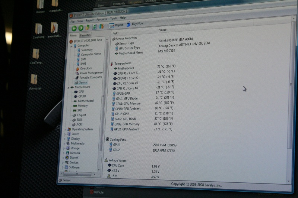Open the Report wizard from the toolbar
This screenshot has width=298, height=198.
116,25
